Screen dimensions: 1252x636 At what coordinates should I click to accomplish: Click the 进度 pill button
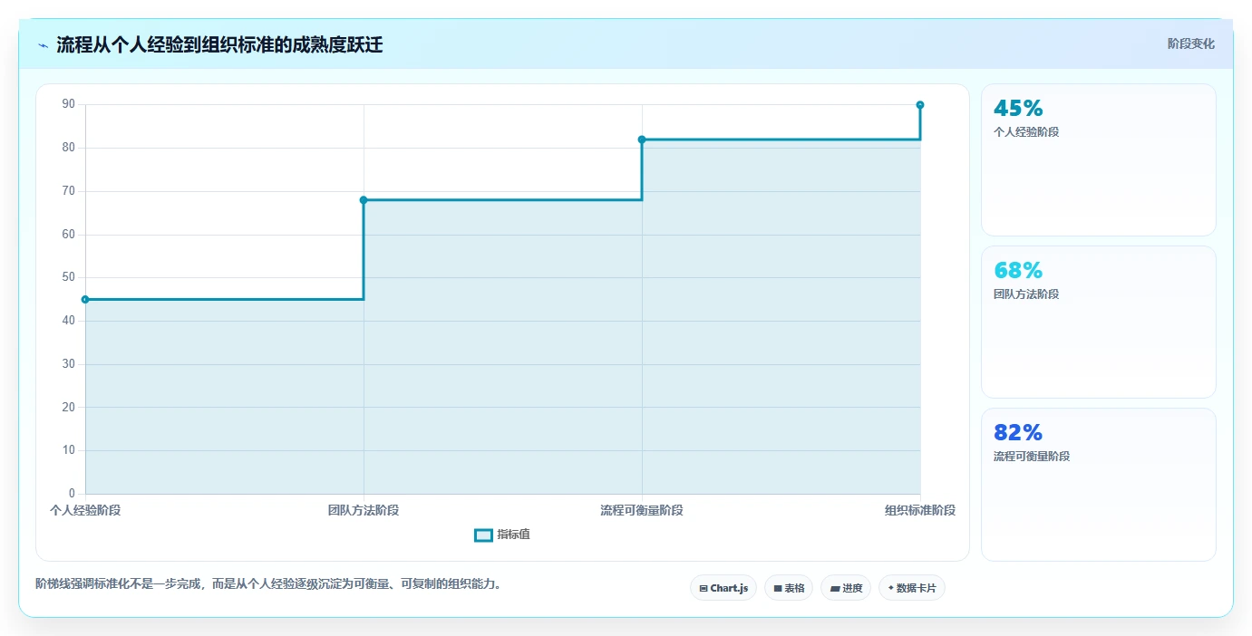(846, 588)
